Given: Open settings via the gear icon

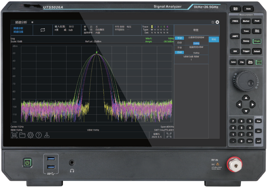Looking at the screenshot, I should [30, 135].
